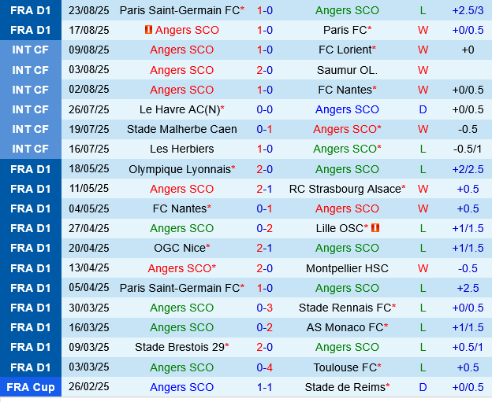The image size is (492, 402).
Task: Select the Toulouse FC team name
Action: [345, 367]
